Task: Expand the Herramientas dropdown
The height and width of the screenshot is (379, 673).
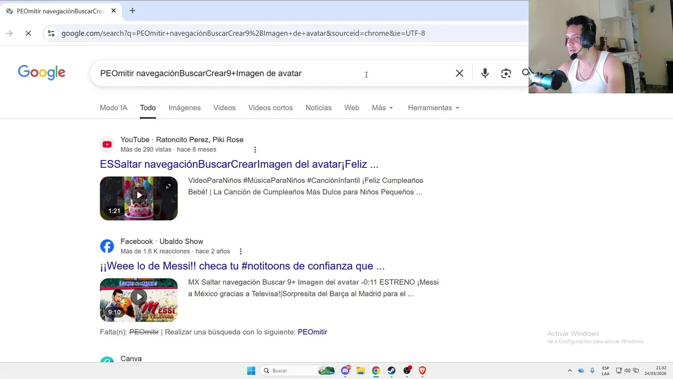Action: click(x=434, y=107)
